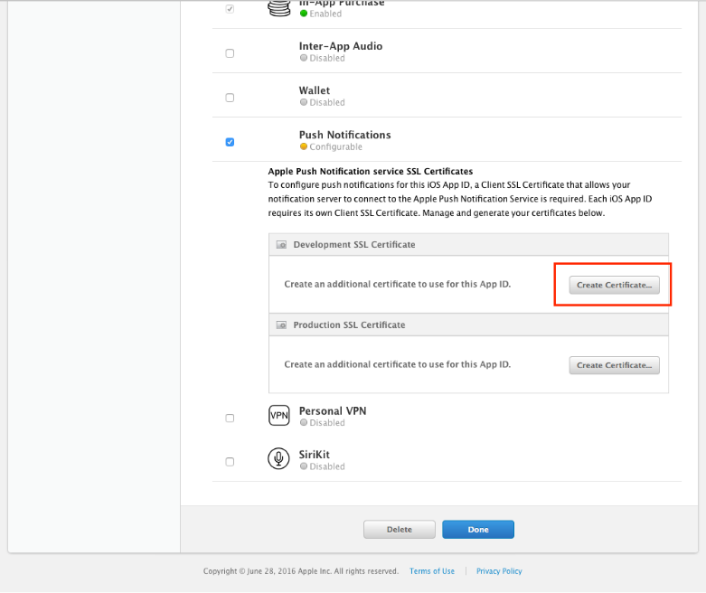Click the blue Done button
706x593 pixels.
pos(478,530)
